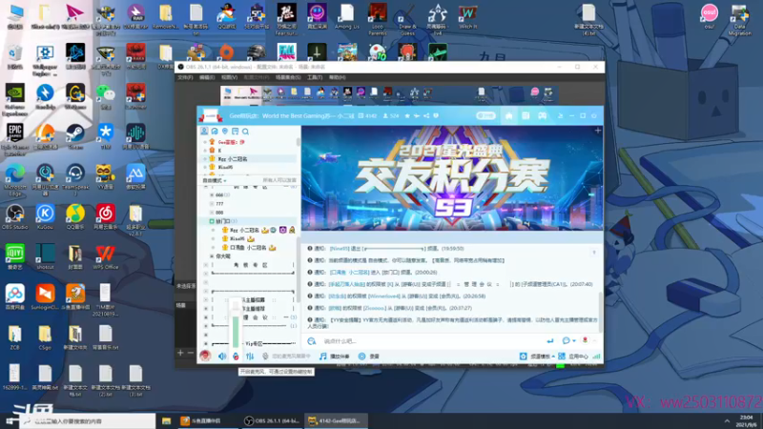Open the 编辑(E) menu in OBS
The height and width of the screenshot is (429, 763).
coord(207,77)
